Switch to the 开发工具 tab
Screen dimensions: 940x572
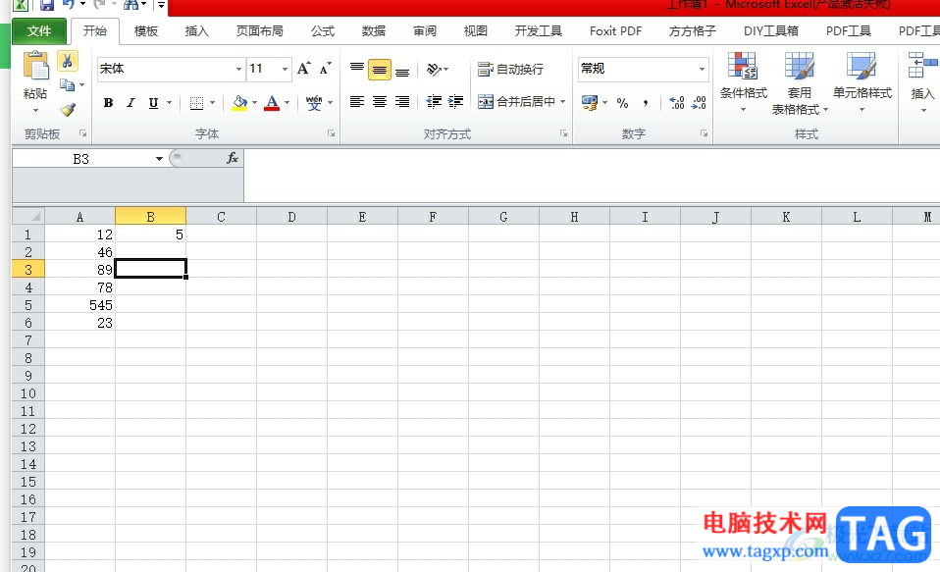coord(539,31)
